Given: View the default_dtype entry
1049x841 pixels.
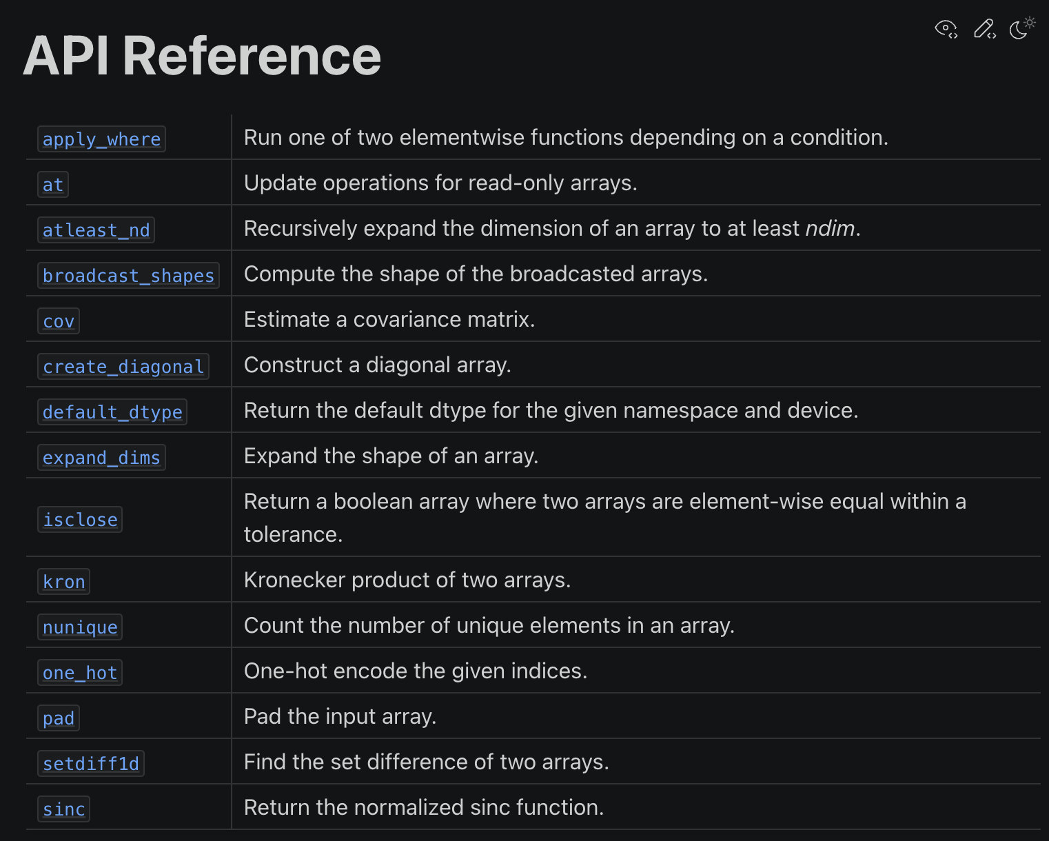Looking at the screenshot, I should [112, 412].
